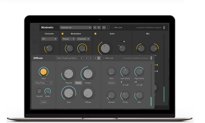Screen dimensions: 205x123
Task: Click the Diffuse logo icon at top right
Action: click(x=151, y=58)
